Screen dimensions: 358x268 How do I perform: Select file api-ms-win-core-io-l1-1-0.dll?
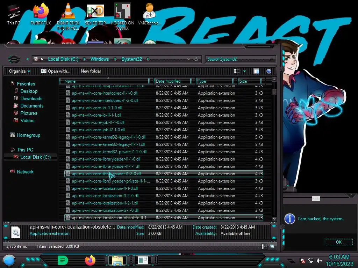(x=164, y=108)
